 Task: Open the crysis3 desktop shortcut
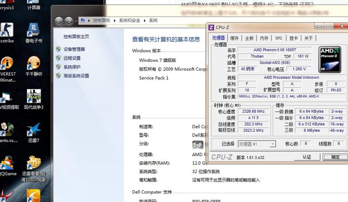(7, 5)
